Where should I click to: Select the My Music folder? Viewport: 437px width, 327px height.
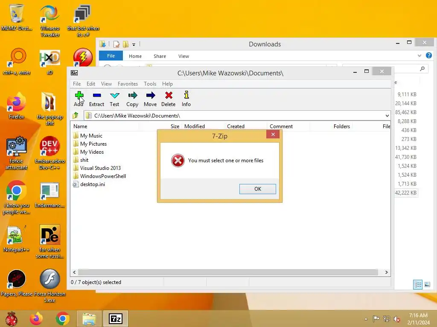[88, 136]
